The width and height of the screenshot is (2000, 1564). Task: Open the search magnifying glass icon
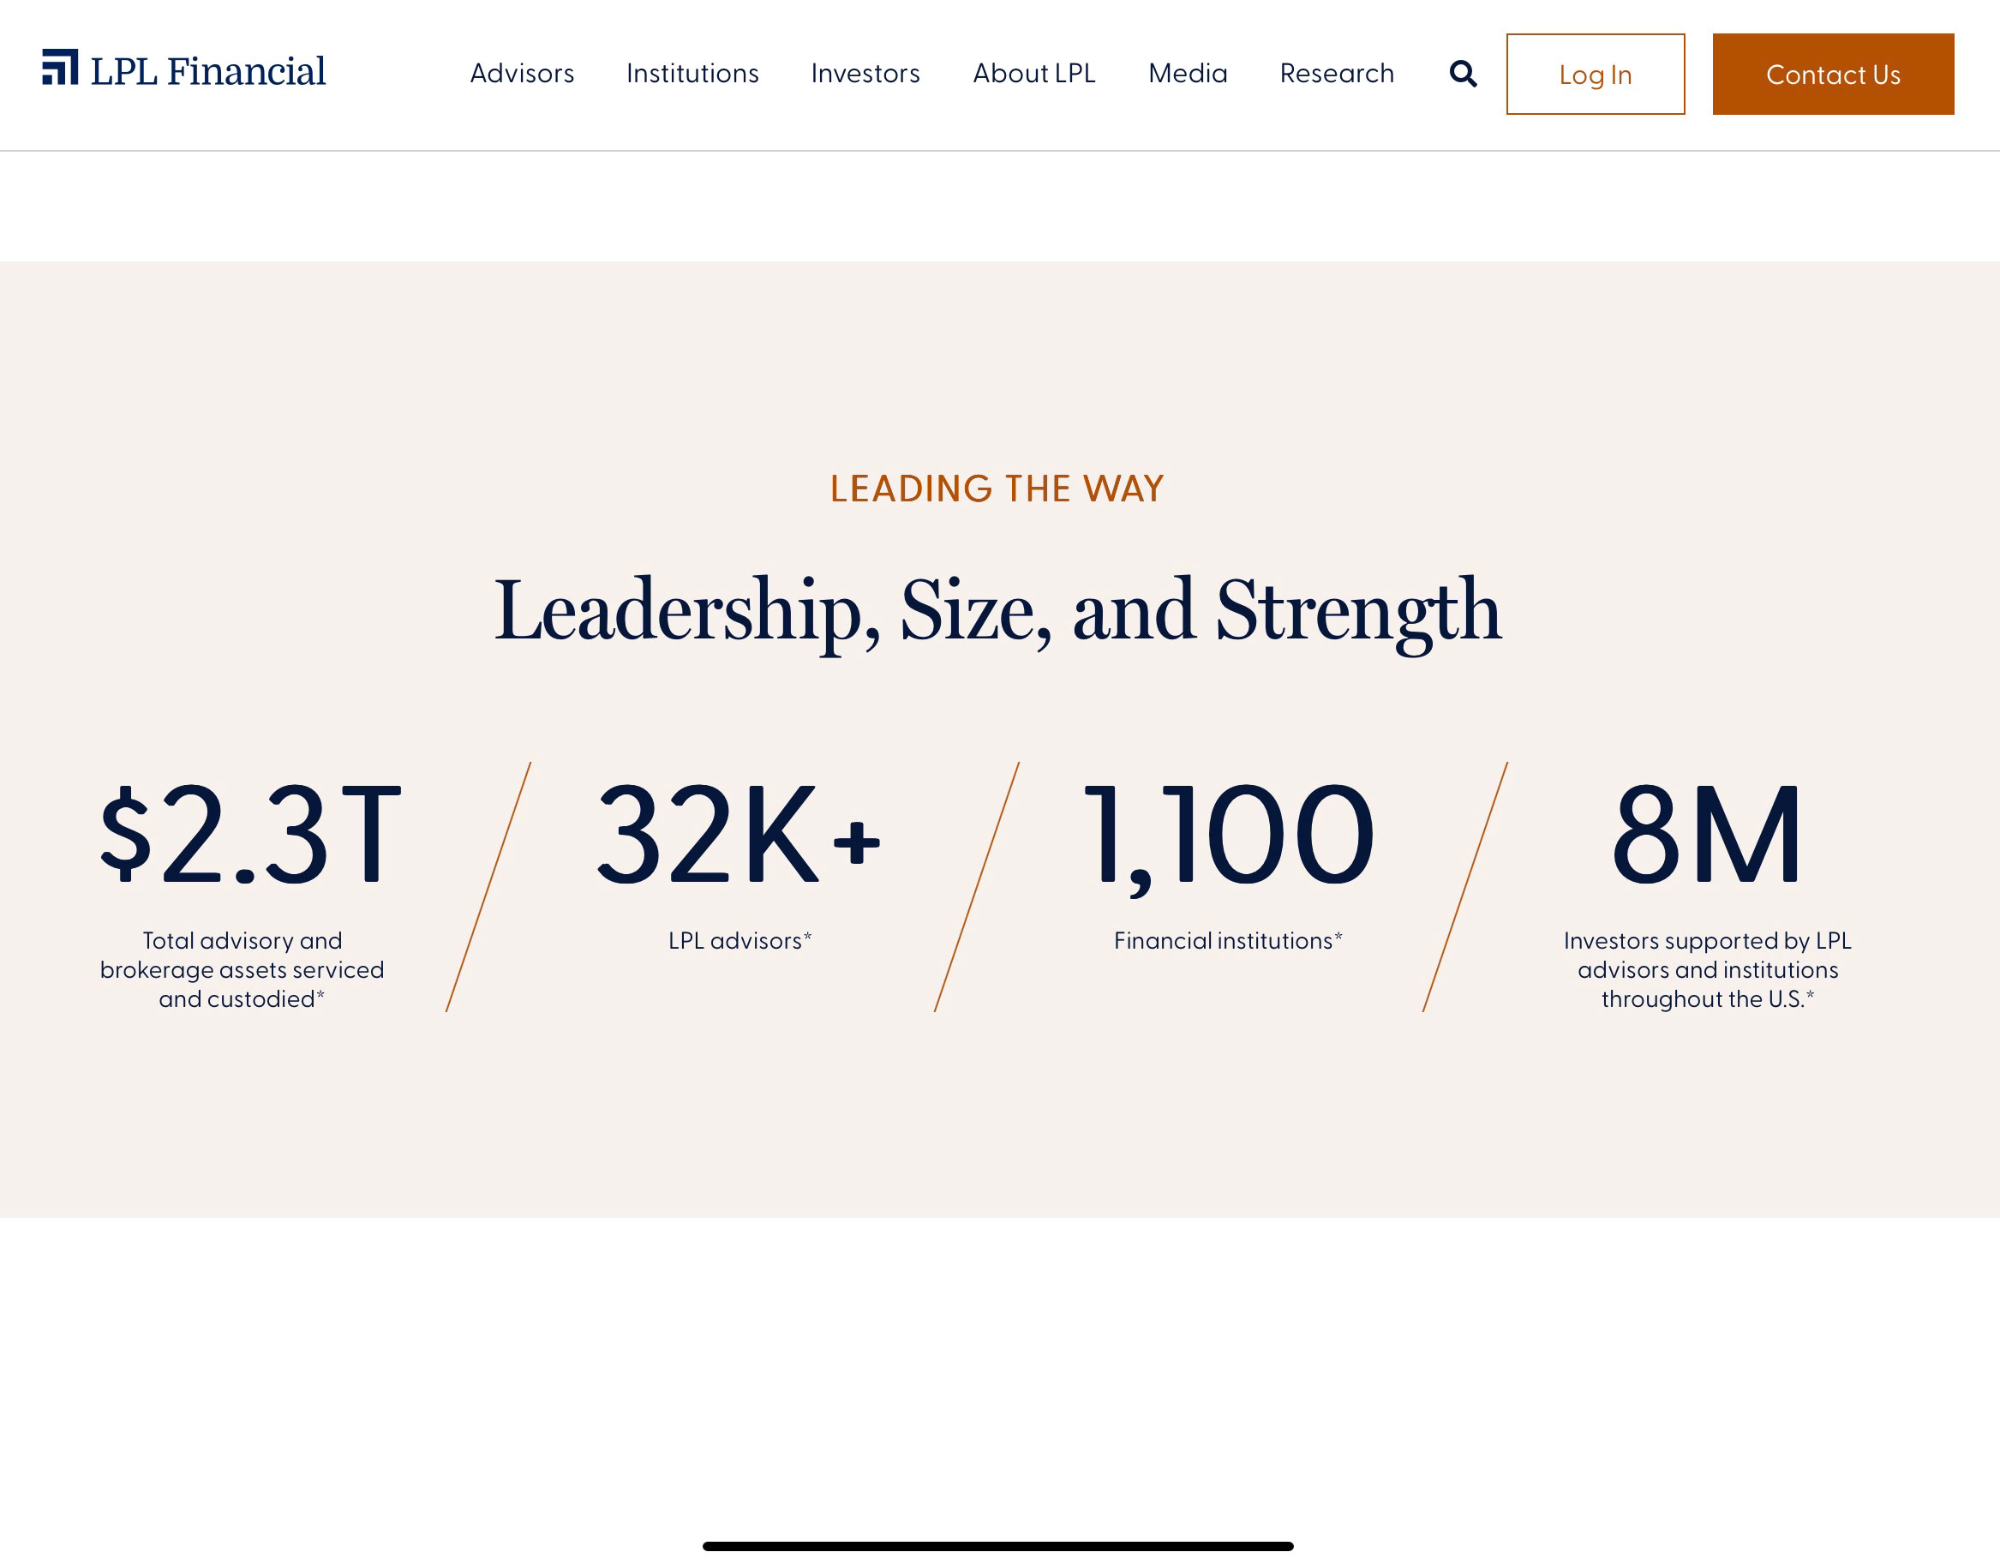pos(1463,75)
